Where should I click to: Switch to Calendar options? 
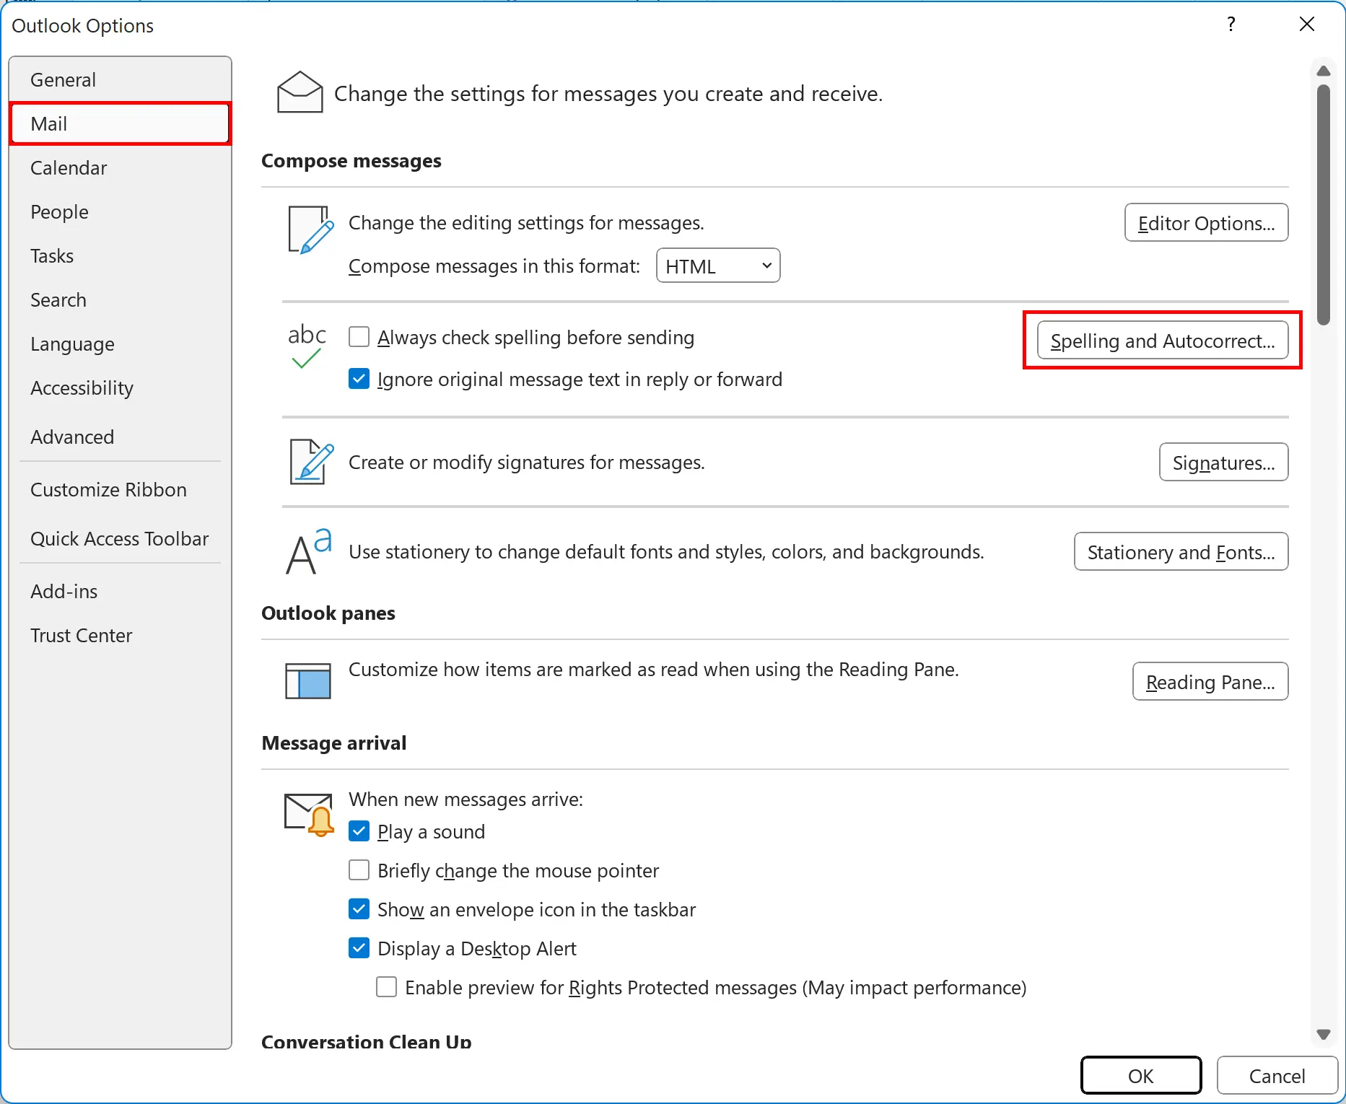click(x=120, y=167)
